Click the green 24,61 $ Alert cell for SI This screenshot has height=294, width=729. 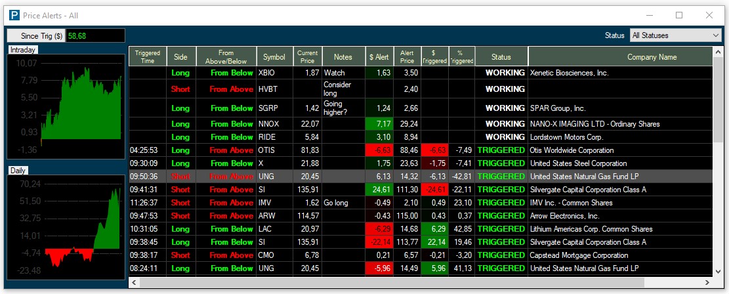point(379,190)
